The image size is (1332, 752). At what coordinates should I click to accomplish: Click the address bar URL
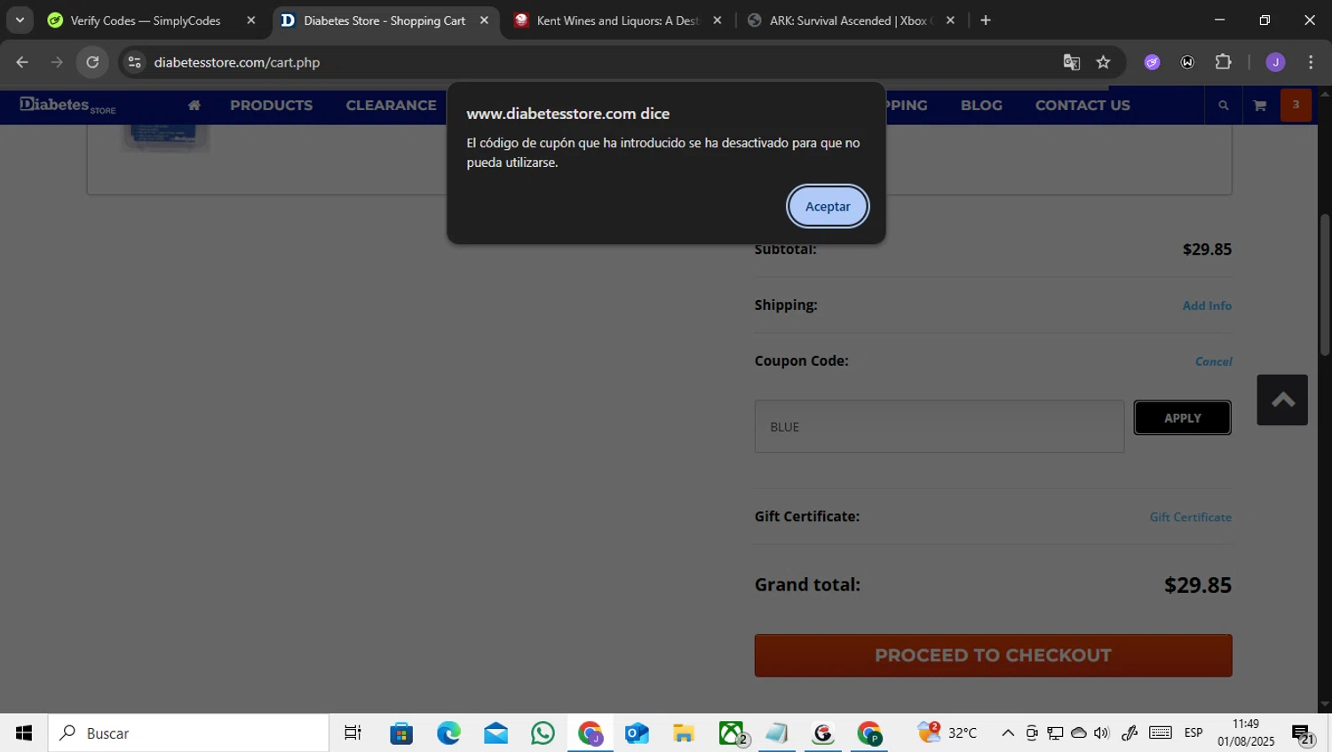(236, 62)
